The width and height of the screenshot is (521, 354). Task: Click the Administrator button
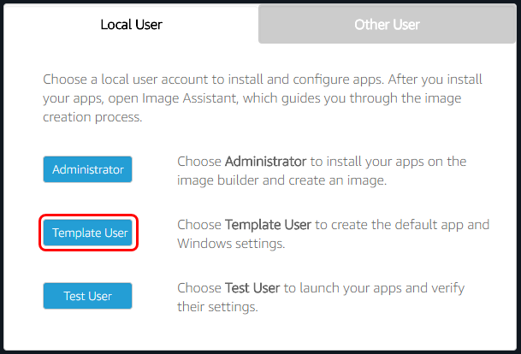[x=88, y=169]
